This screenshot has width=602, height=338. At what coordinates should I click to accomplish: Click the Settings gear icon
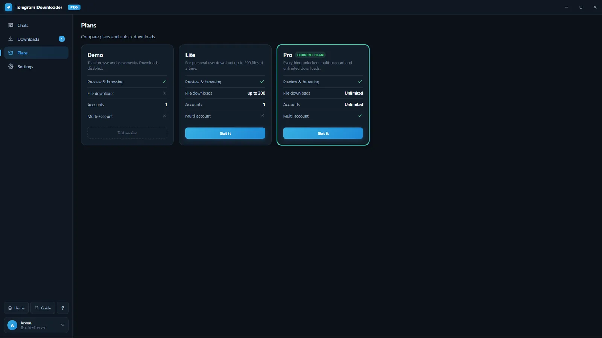tap(11, 66)
